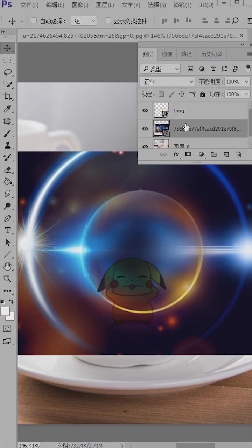Select the Brush tool
Viewport: 252px width, 448px height.
coord(7,133)
